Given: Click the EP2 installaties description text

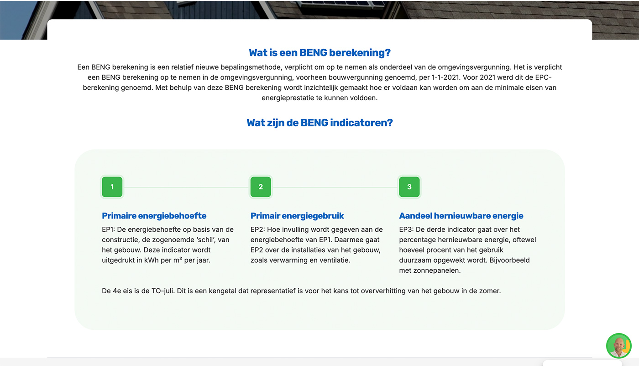Looking at the screenshot, I should (x=316, y=245).
